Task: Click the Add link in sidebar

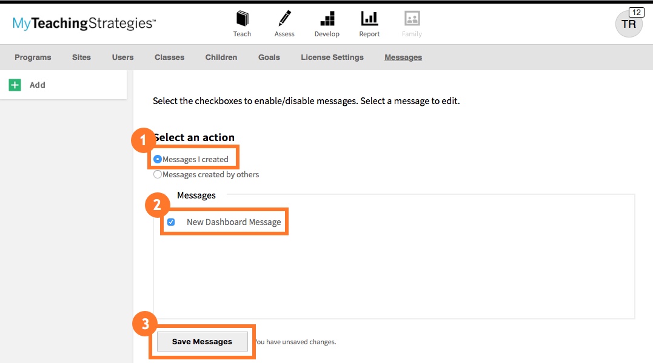Action: coord(37,85)
